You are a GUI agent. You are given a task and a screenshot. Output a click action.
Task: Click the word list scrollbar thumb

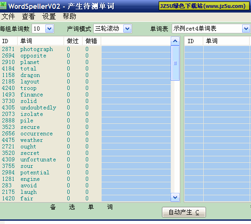click(x=175, y=63)
